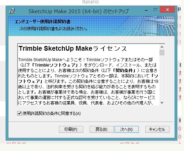Click the Italiano text behind the dialog
The height and width of the screenshot is (151, 184).
coord(90,2)
